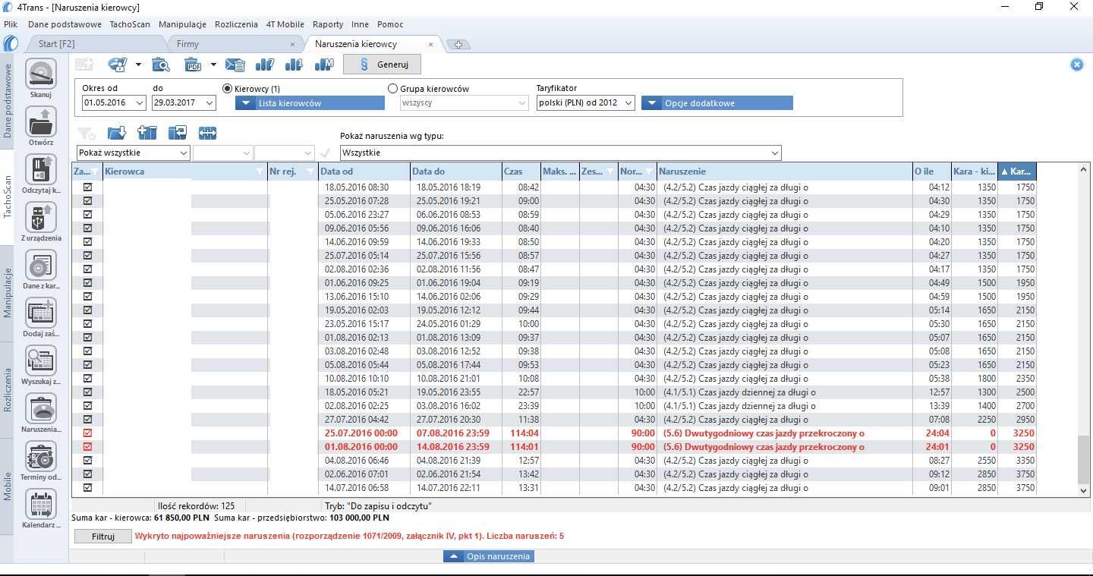This screenshot has height=576, width=1093.
Task: Click the Generuj button
Action: tap(383, 65)
